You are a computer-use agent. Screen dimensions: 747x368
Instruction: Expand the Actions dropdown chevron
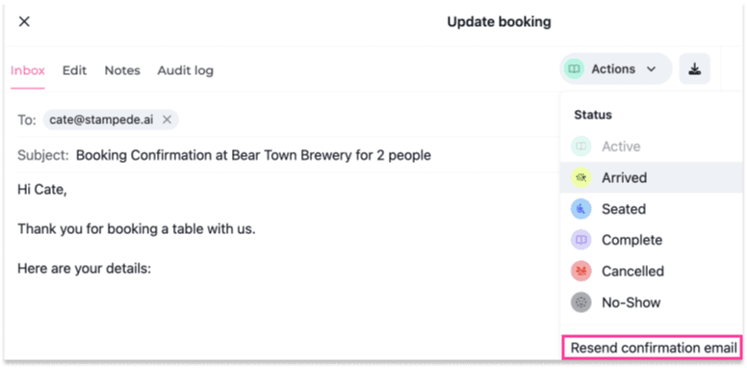click(x=652, y=69)
